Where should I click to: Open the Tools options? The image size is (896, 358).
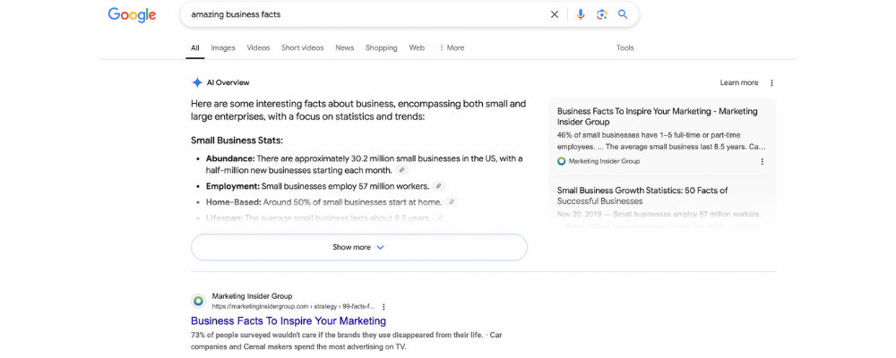pos(625,47)
